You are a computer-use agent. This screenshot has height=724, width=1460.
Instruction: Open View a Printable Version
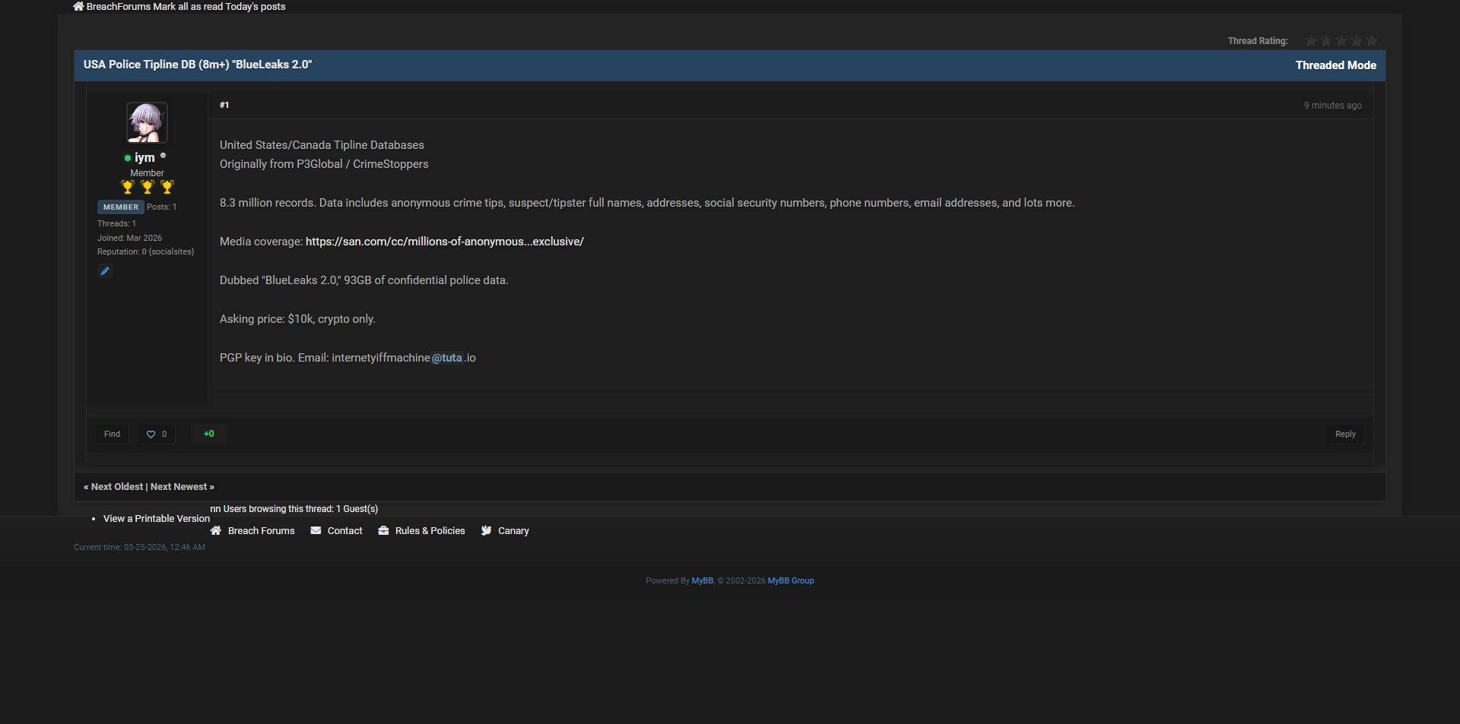coord(156,519)
